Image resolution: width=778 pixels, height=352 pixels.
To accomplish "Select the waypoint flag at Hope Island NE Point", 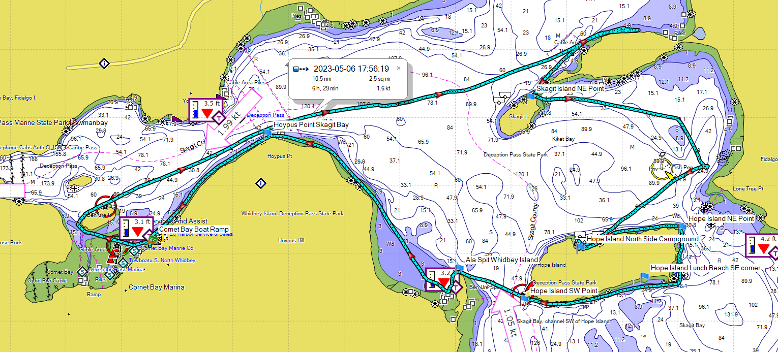I will (x=682, y=226).
